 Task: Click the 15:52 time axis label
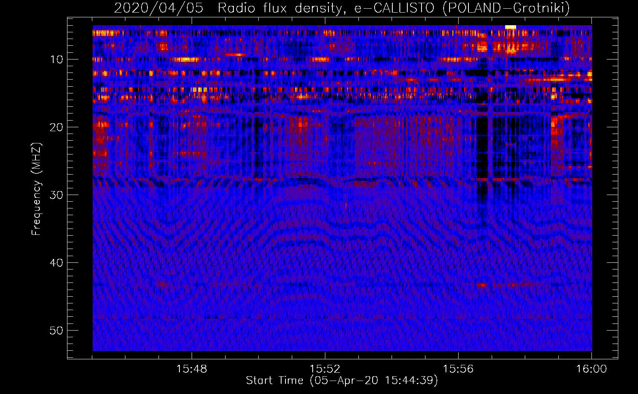pyautogui.click(x=325, y=369)
